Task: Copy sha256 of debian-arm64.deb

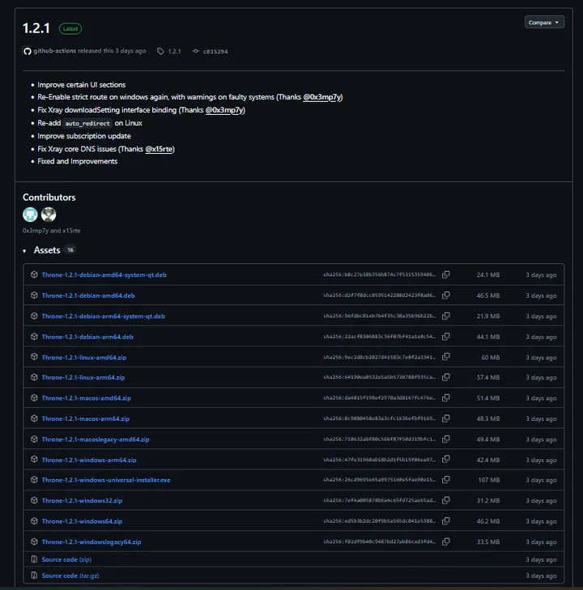Action: point(446,337)
